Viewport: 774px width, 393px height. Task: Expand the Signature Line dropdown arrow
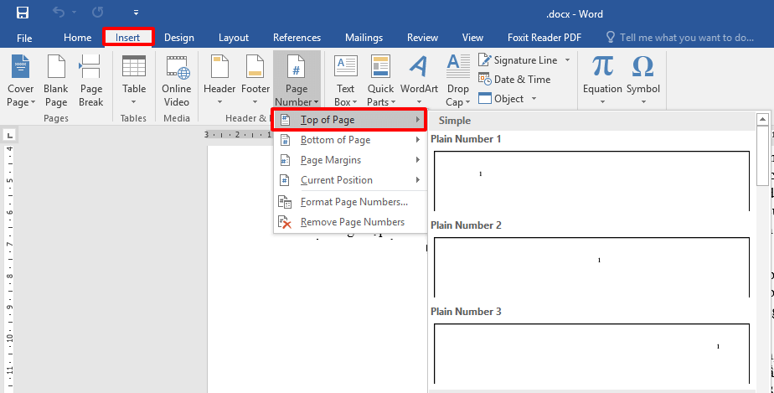click(x=567, y=60)
